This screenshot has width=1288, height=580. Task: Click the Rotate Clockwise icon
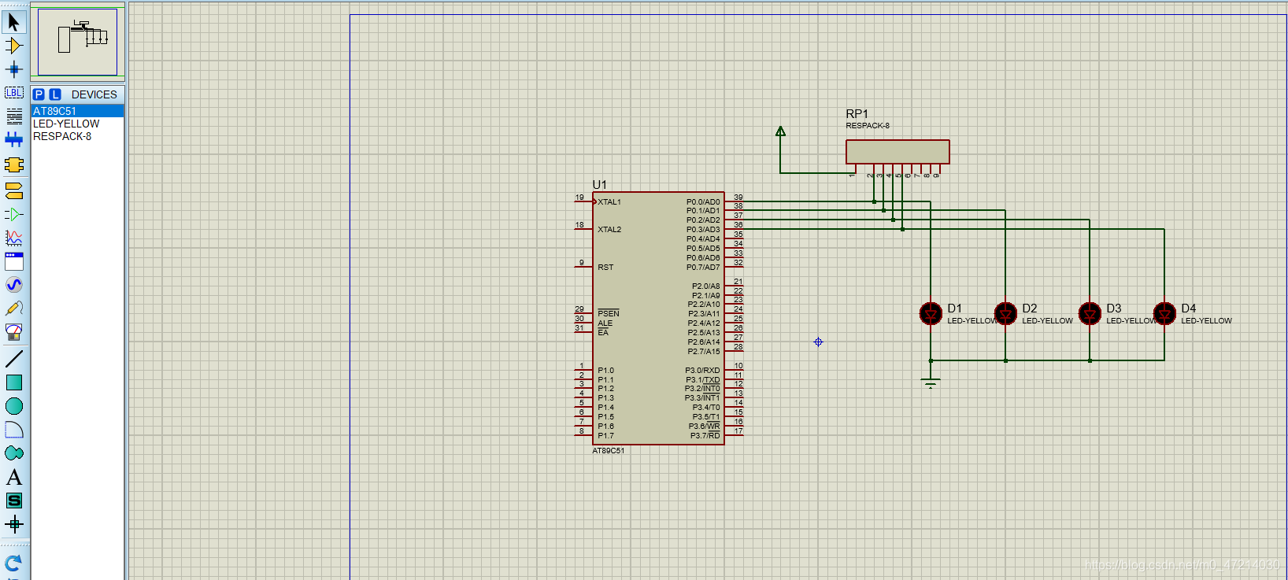point(13,563)
